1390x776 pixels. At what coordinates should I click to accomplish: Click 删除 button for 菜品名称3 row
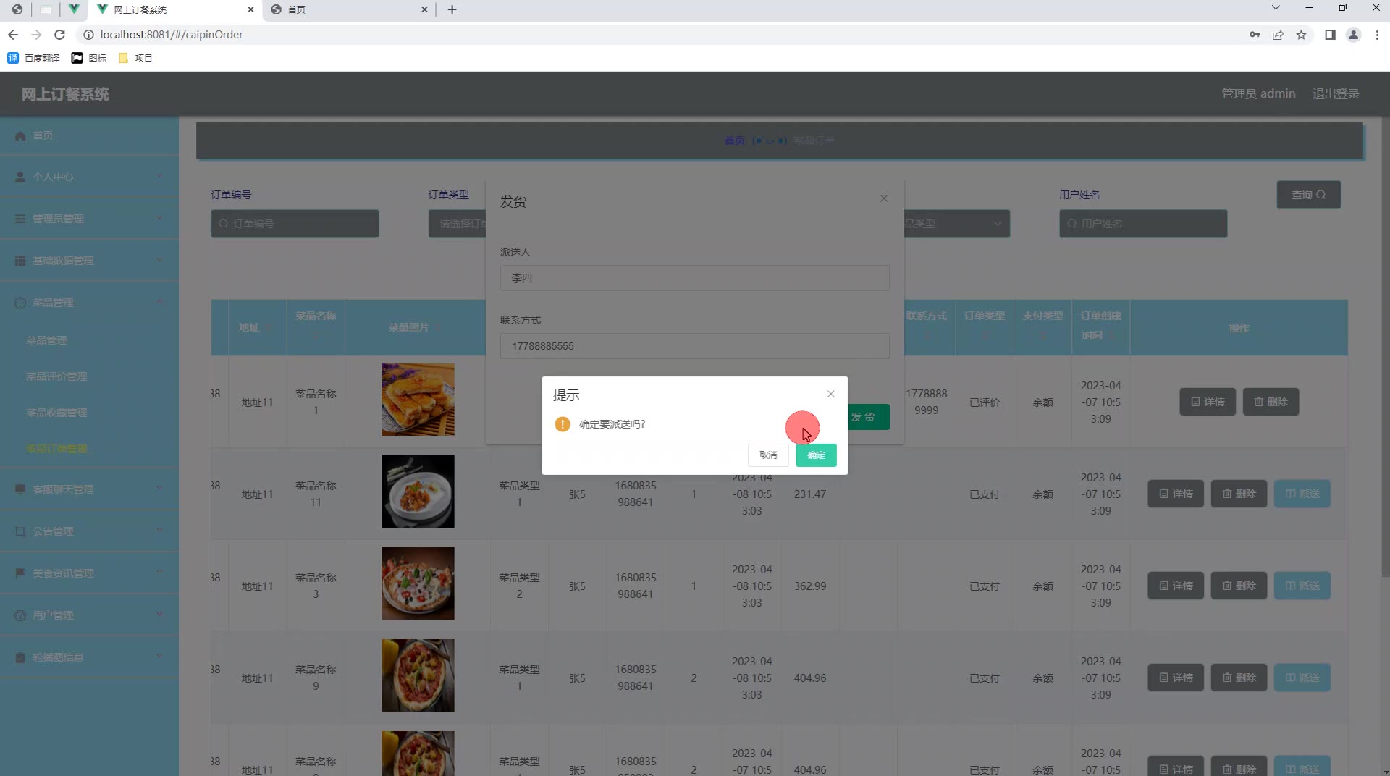point(1239,586)
